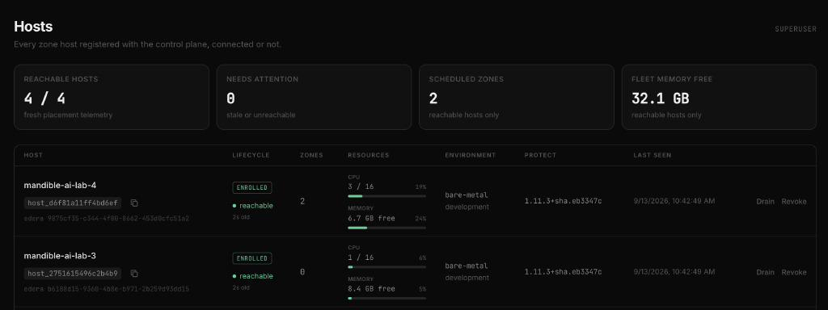Select the host_2751615496c2b4b9 ID chip
Screen dimensions: 828x310
(x=73, y=274)
